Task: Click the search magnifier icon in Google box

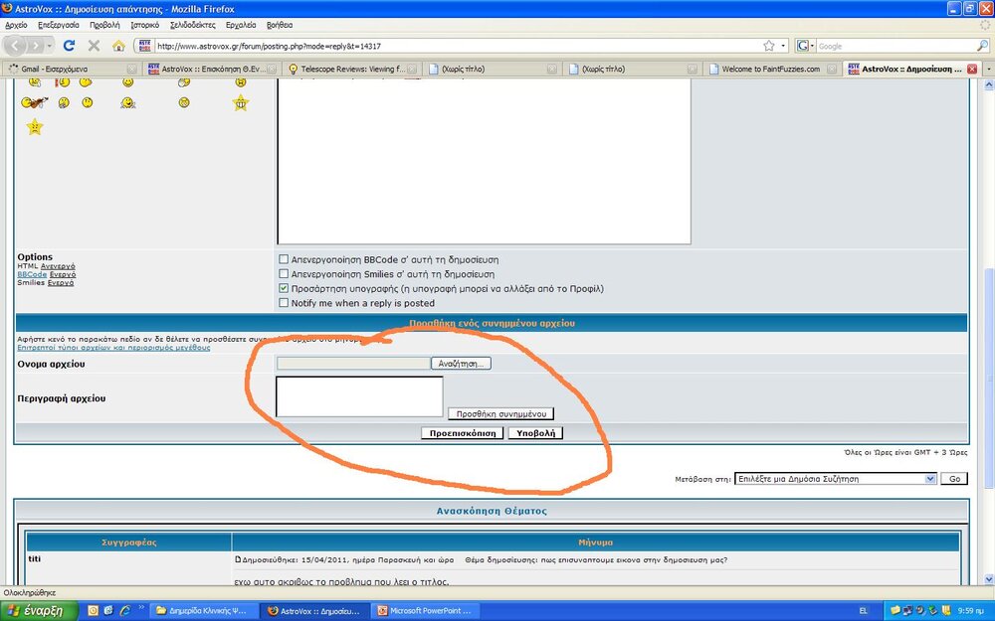Action: pos(982,46)
